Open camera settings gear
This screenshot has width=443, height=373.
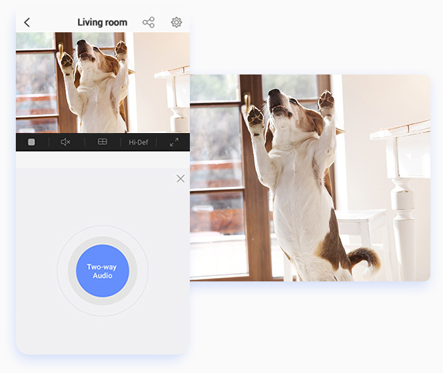coord(176,22)
